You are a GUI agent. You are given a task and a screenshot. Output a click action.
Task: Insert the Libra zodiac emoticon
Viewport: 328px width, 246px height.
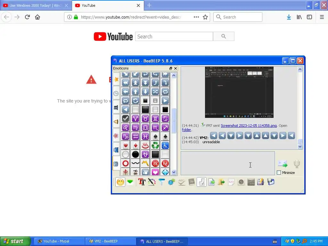click(x=145, y=127)
